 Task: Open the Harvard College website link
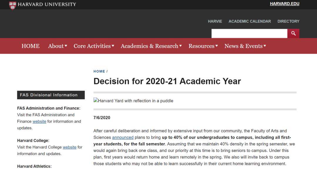tap(70, 147)
